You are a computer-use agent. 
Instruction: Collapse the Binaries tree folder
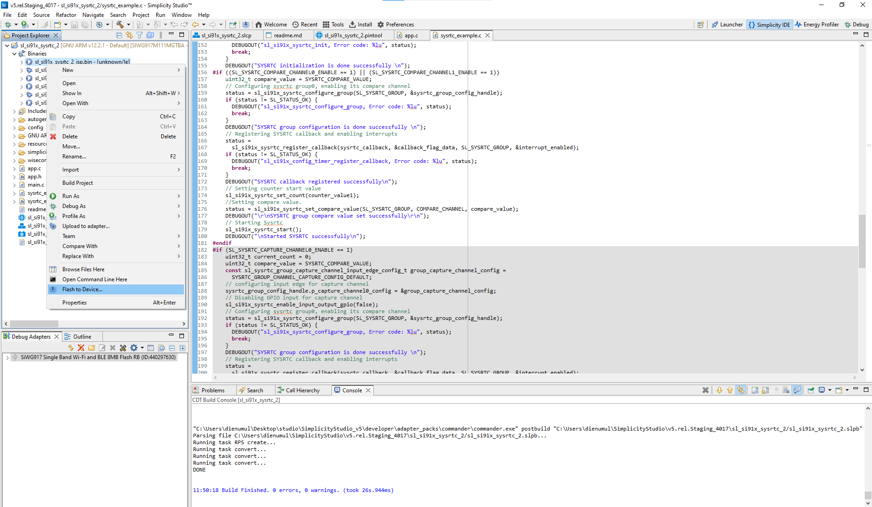(14, 54)
